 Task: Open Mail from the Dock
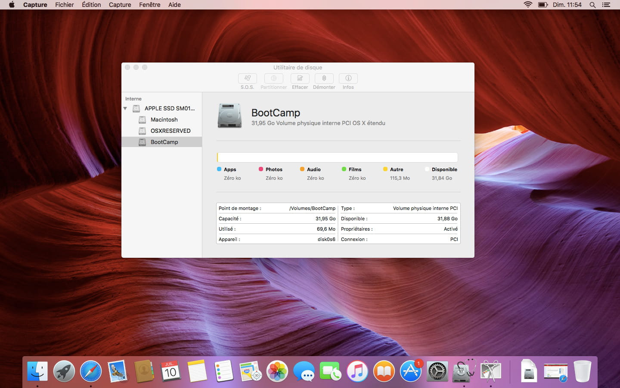(x=118, y=371)
